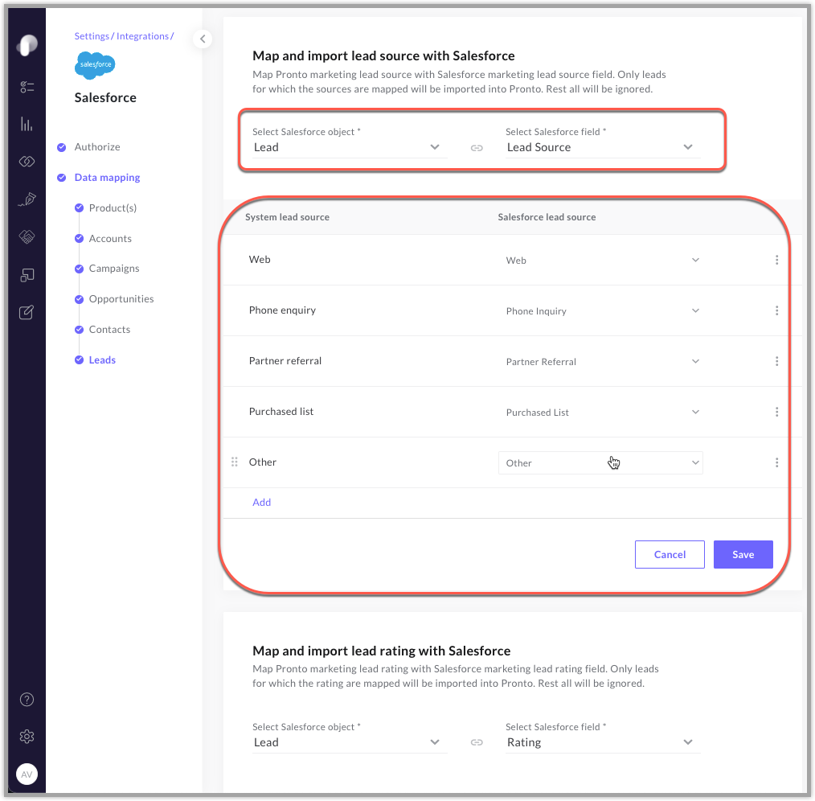
Task: Click the 'Other' system lead source label
Action: point(263,462)
